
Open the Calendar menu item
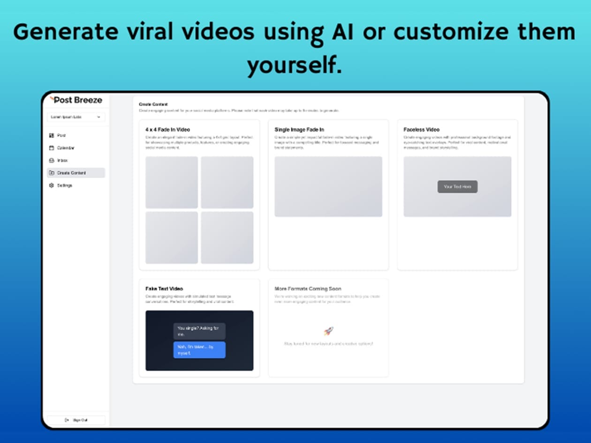pyautogui.click(x=66, y=148)
